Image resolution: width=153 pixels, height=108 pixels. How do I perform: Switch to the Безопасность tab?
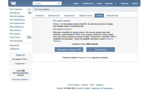coord(54,15)
